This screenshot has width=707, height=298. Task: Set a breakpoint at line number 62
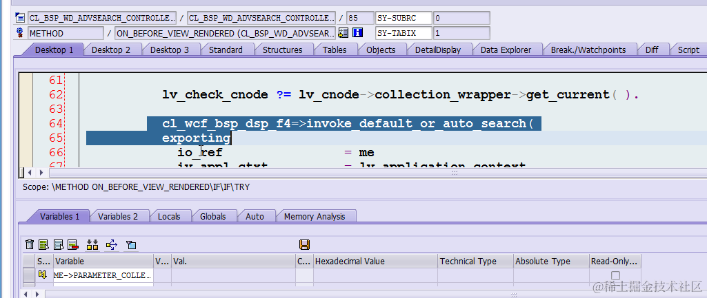pos(56,94)
